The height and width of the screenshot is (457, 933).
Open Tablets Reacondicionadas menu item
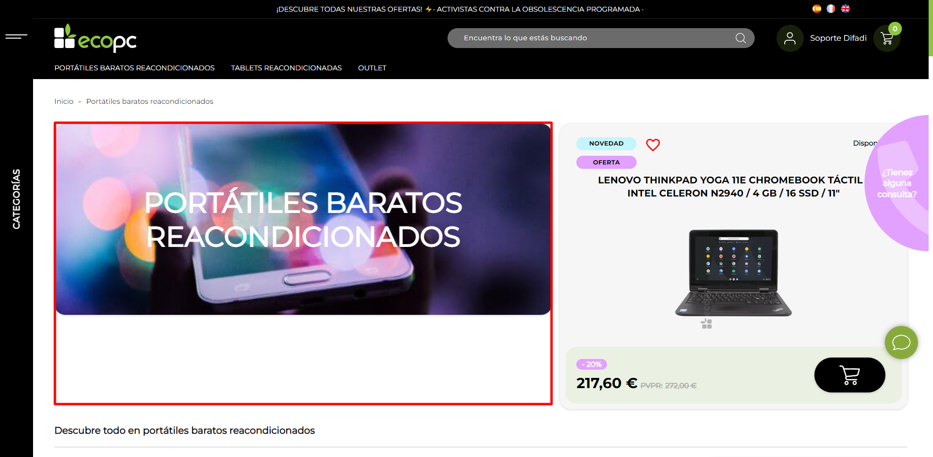286,68
